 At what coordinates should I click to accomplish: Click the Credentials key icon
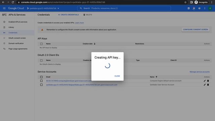(4, 33)
